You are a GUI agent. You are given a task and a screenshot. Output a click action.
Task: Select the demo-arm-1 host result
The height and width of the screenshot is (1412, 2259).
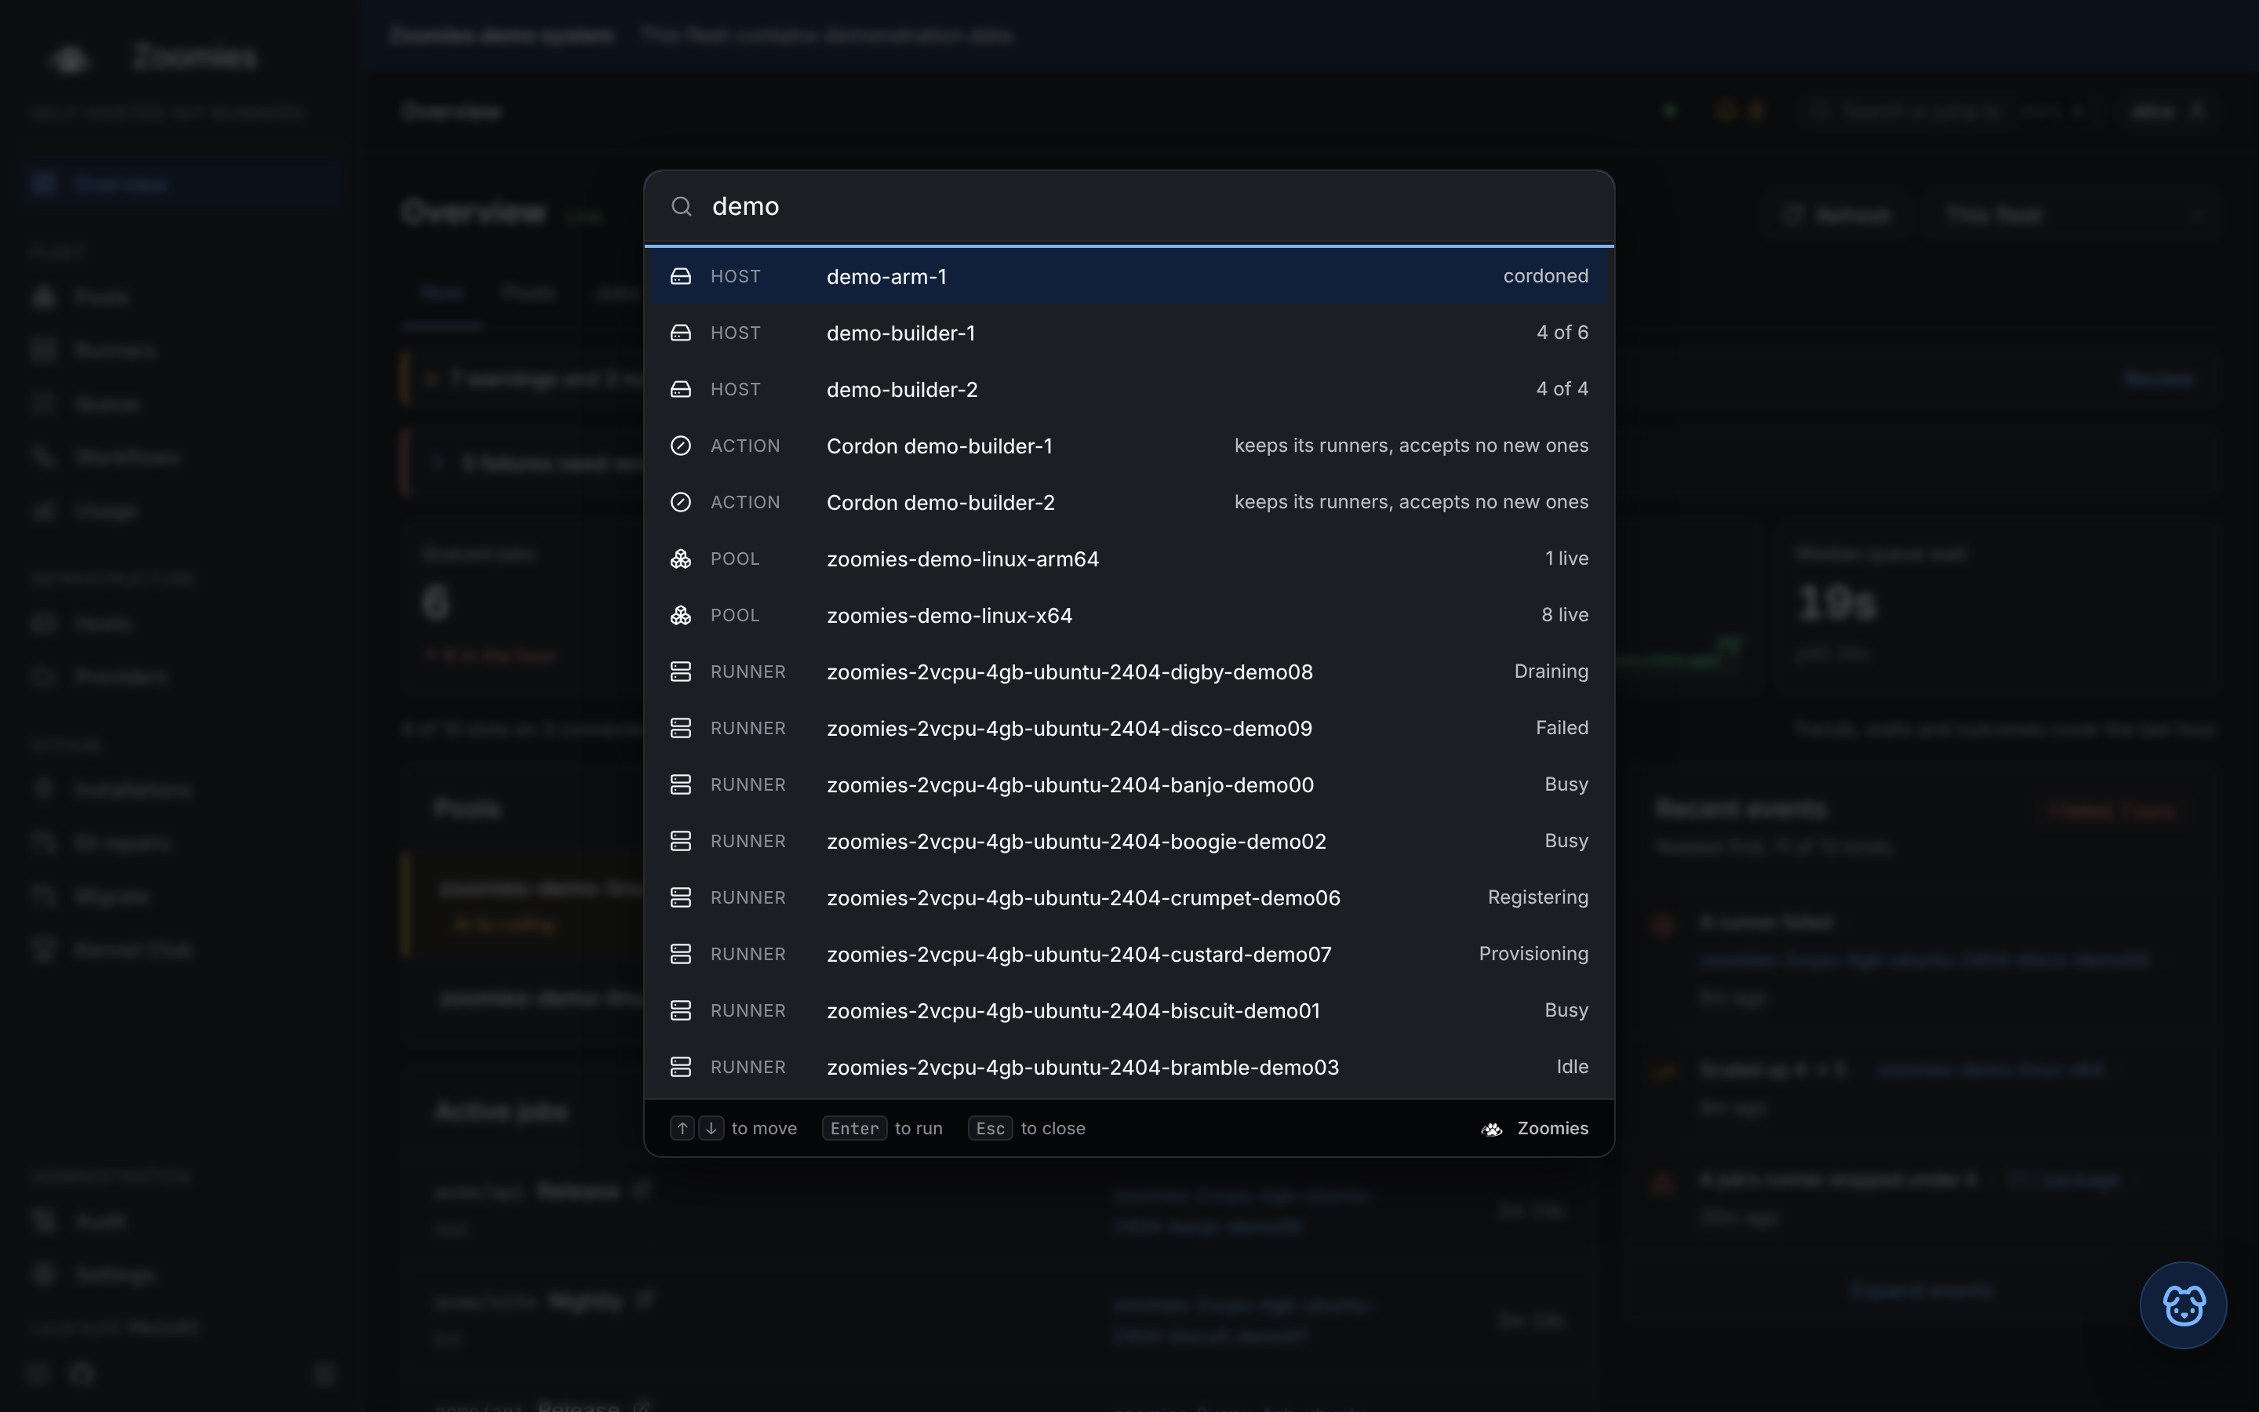tap(1129, 276)
